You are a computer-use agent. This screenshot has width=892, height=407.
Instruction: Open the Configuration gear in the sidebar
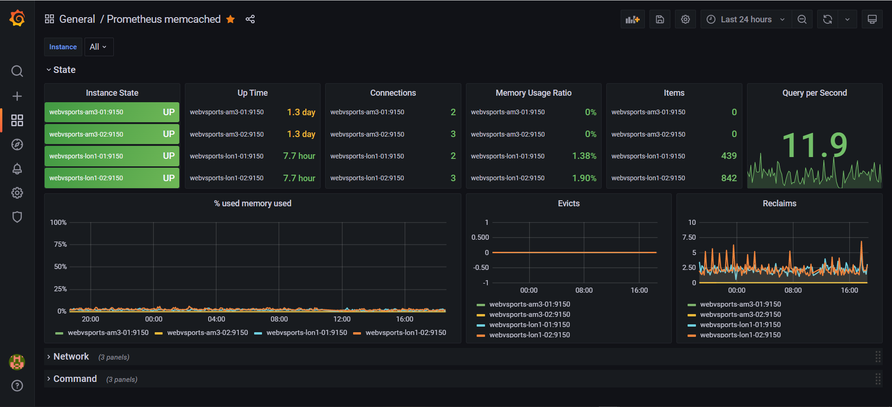[x=17, y=193]
